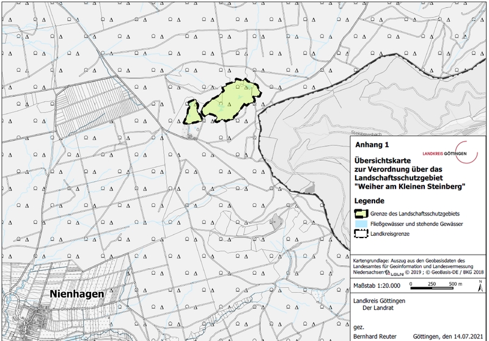The width and height of the screenshot is (489, 341).
Task: Select the small green protected area polygon
Action: [x=193, y=112]
